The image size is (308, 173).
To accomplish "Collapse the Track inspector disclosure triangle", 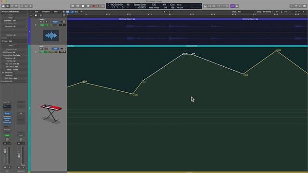I will point(2,41).
